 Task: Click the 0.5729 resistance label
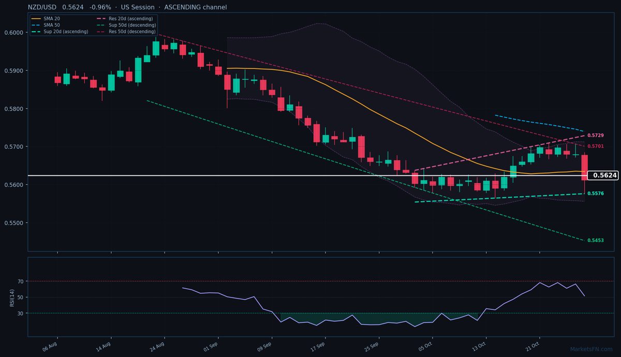pos(596,135)
